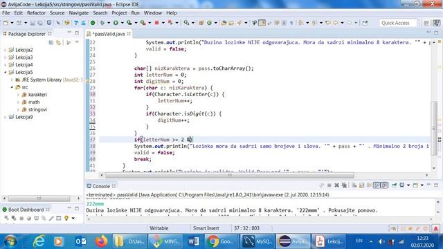Click the Firefox icon in the taskbar
Viewport: 443px width, 249px height.
pos(102,241)
